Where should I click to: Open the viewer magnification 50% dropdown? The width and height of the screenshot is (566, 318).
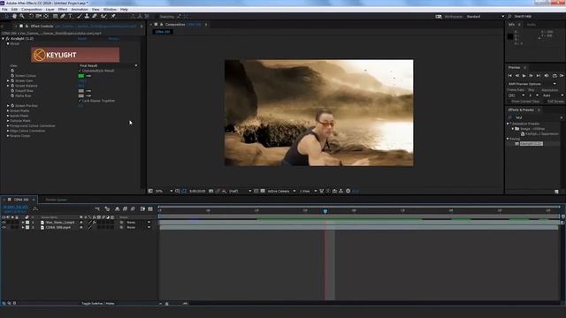[164, 191]
